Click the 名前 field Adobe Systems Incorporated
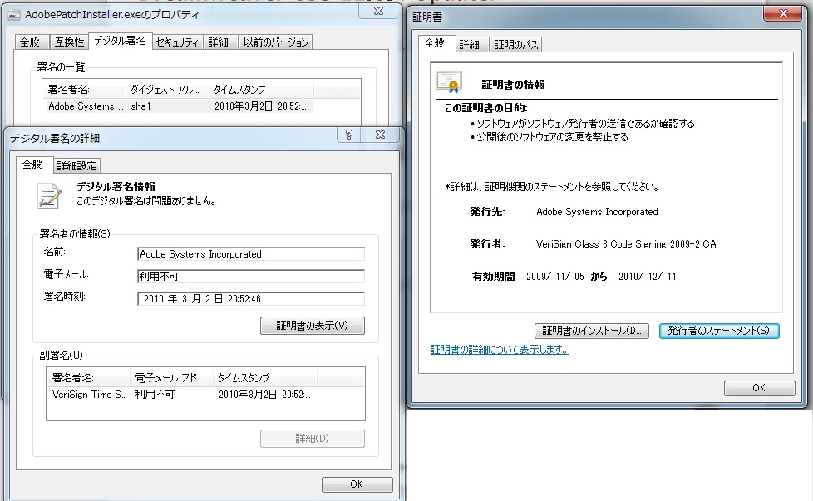 click(x=251, y=254)
